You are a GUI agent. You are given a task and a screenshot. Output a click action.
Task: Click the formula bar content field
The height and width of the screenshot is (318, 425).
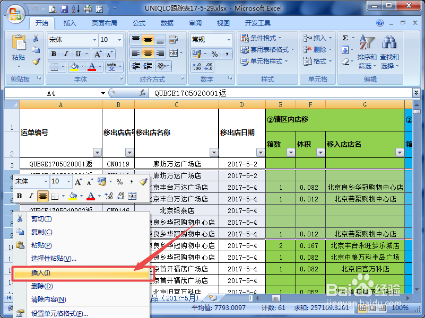281,93
